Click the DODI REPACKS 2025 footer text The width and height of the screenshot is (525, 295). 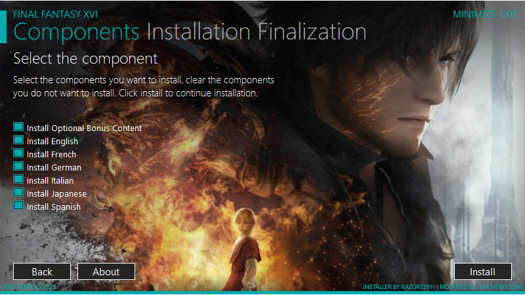pyautogui.click(x=28, y=287)
